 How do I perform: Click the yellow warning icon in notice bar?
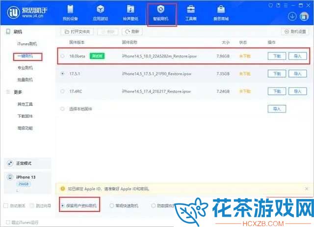tap(62, 189)
